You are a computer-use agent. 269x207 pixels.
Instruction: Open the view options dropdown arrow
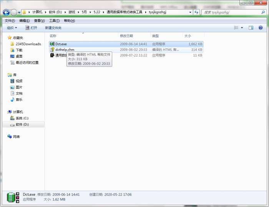[242, 28]
